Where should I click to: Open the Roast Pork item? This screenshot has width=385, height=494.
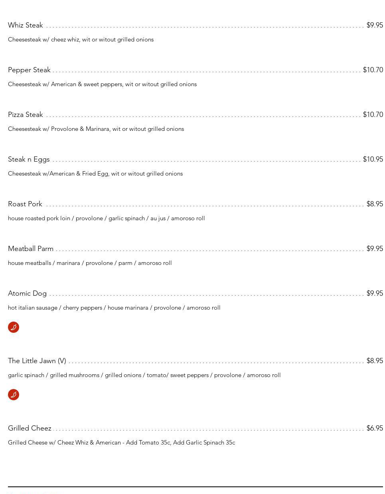[25, 204]
